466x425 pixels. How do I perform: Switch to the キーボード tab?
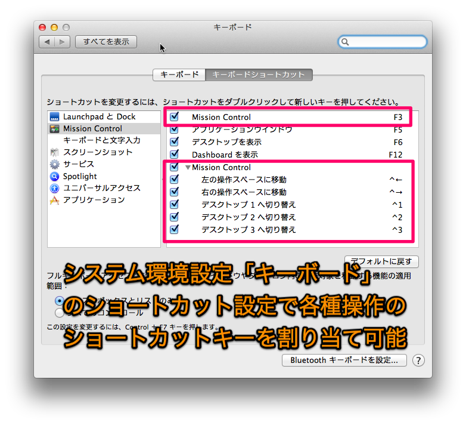[x=179, y=75]
